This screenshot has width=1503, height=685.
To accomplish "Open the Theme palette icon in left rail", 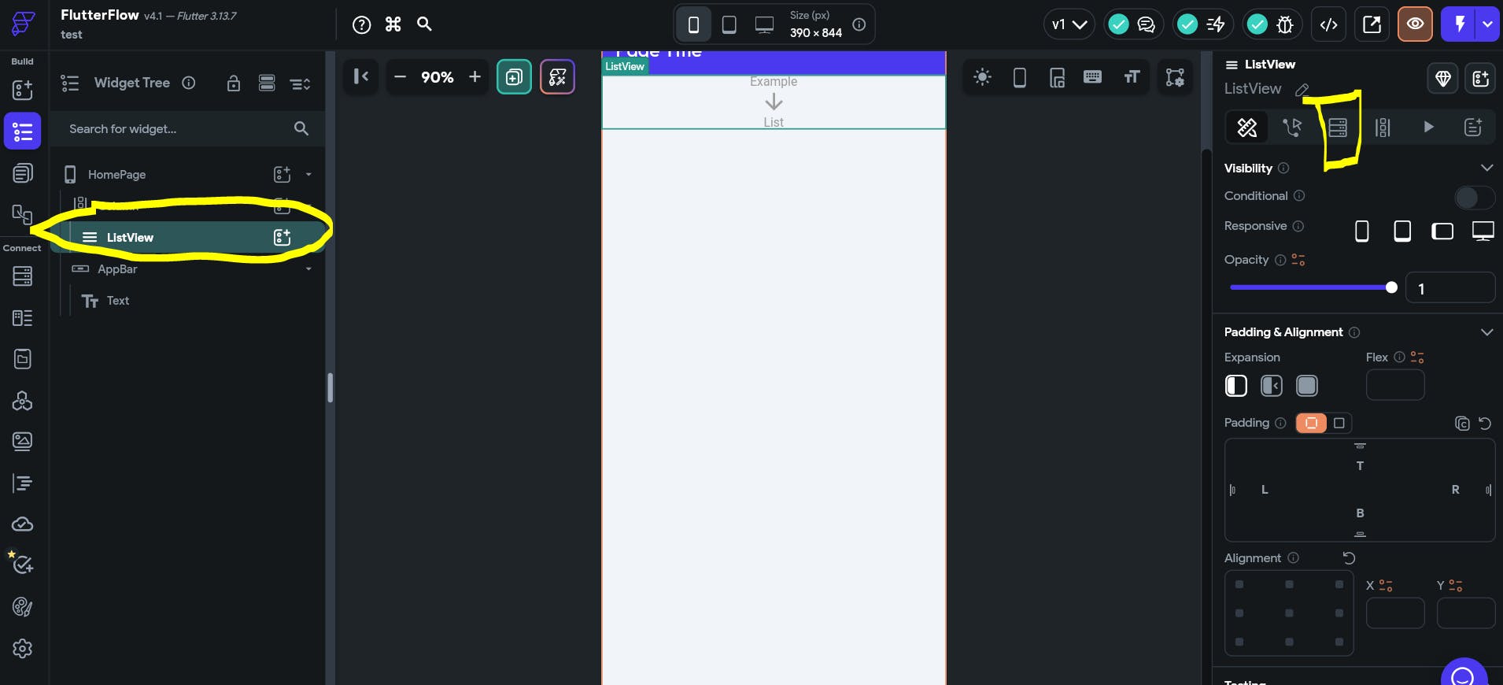I will click(23, 607).
